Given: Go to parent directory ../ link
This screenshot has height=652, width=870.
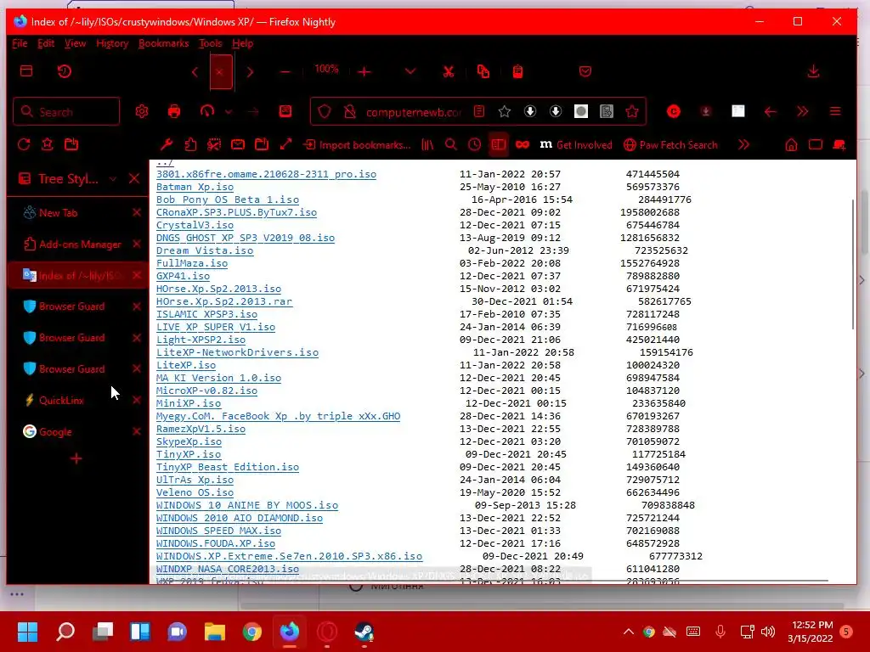Looking at the screenshot, I should coord(165,162).
